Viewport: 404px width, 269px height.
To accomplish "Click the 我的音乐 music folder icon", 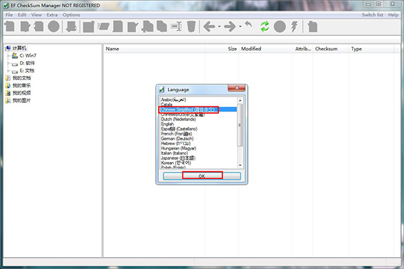I will click(8, 85).
